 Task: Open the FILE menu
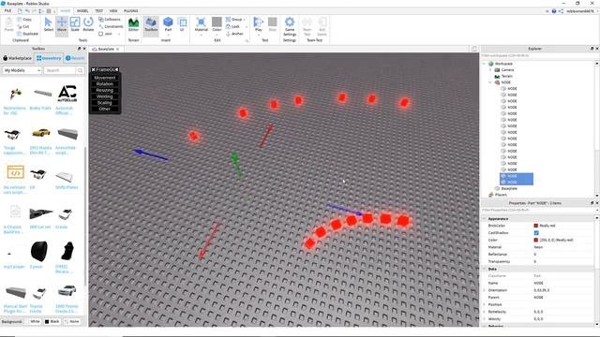click(x=7, y=10)
